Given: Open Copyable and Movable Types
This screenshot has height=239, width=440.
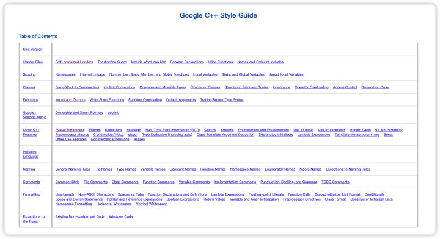Looking at the screenshot, I should coord(163,87).
